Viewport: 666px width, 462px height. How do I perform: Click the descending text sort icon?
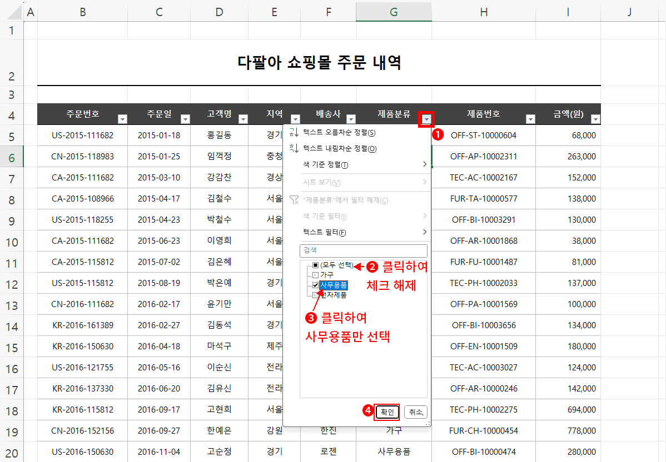point(294,148)
